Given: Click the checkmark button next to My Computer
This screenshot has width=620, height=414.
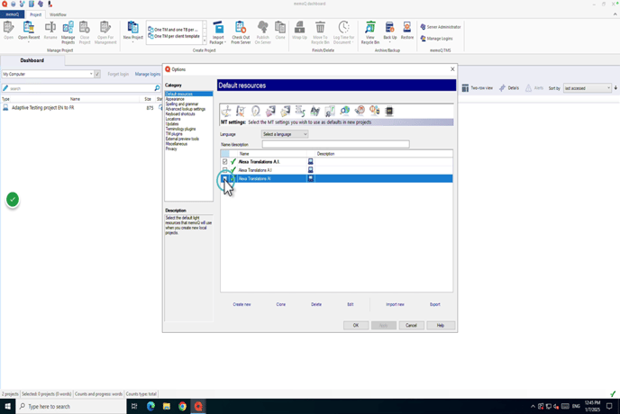Looking at the screenshot, I should [97, 74].
